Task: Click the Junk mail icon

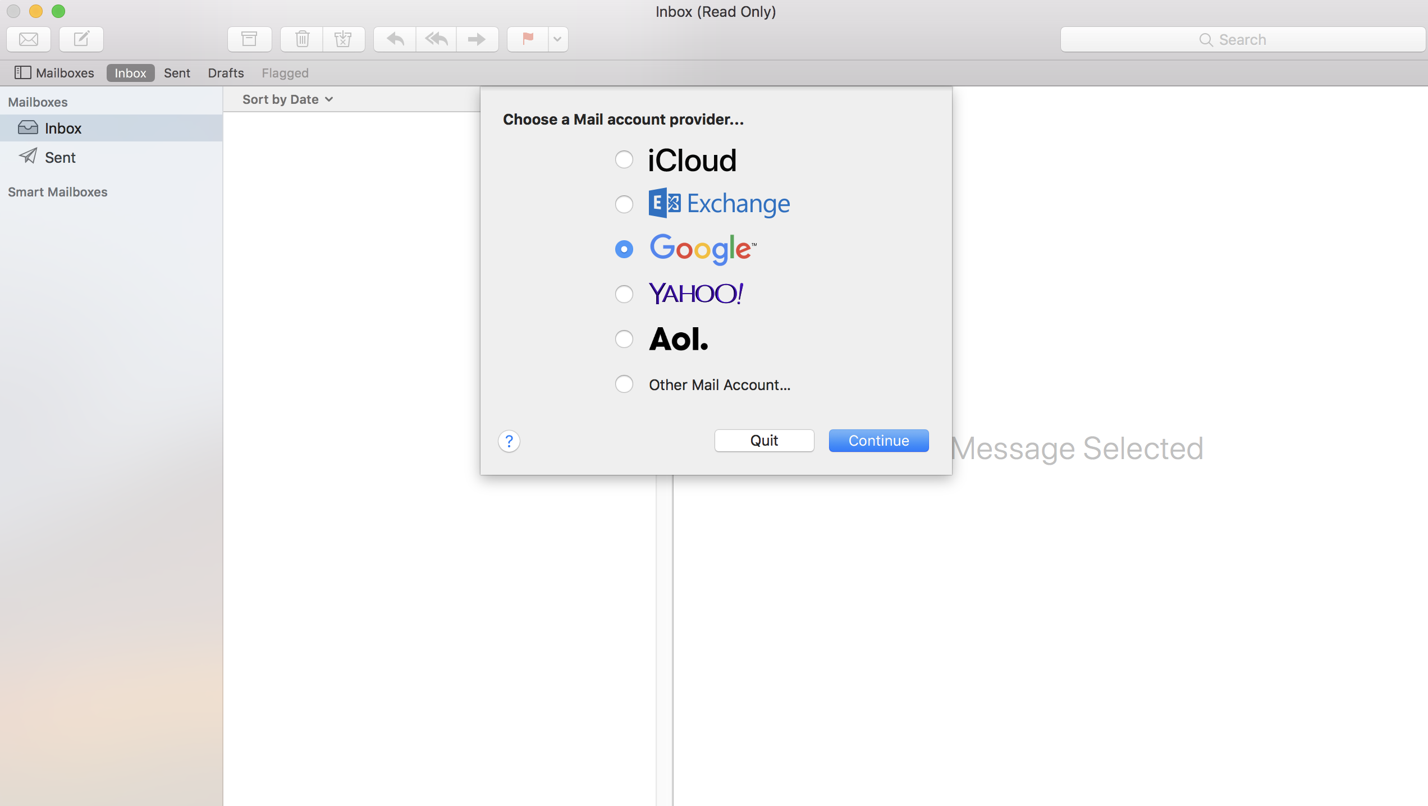Action: 344,39
